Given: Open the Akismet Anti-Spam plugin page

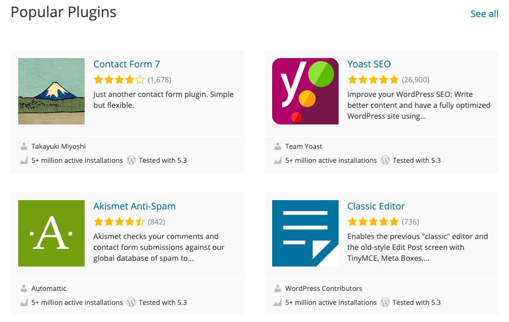Looking at the screenshot, I should tap(134, 206).
